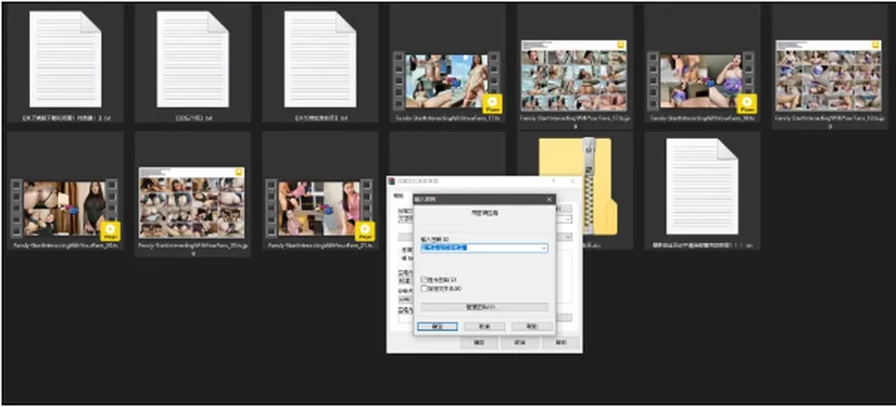Viewport: 896px width, 407px height.
Task: Open Help in the password dialog
Action: tap(532, 327)
